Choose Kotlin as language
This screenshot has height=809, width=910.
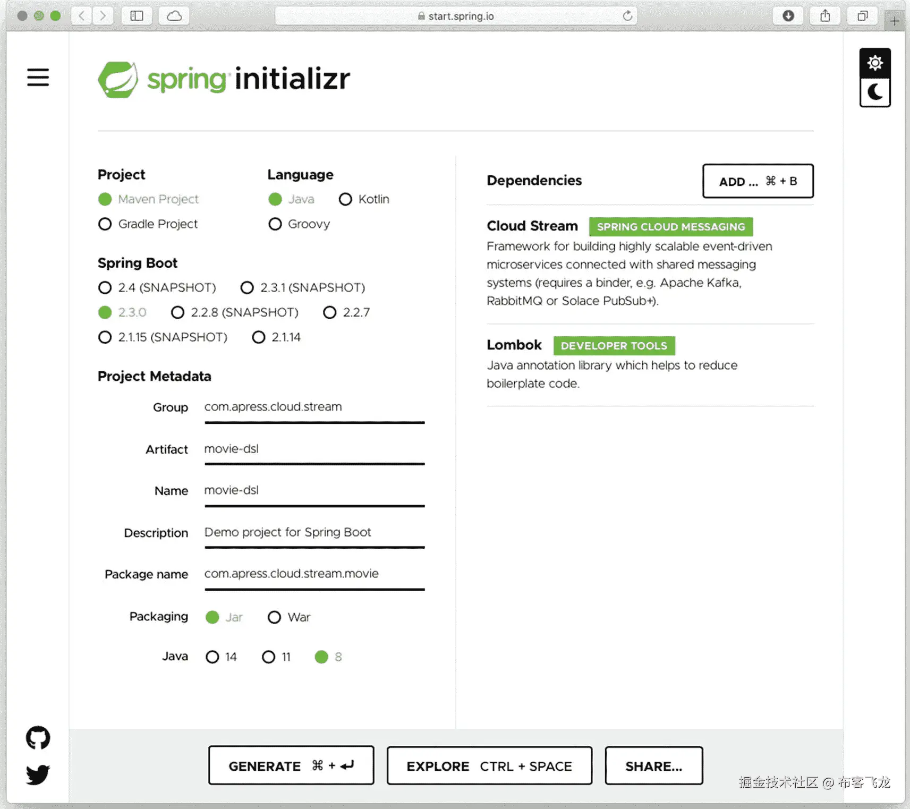[364, 199]
